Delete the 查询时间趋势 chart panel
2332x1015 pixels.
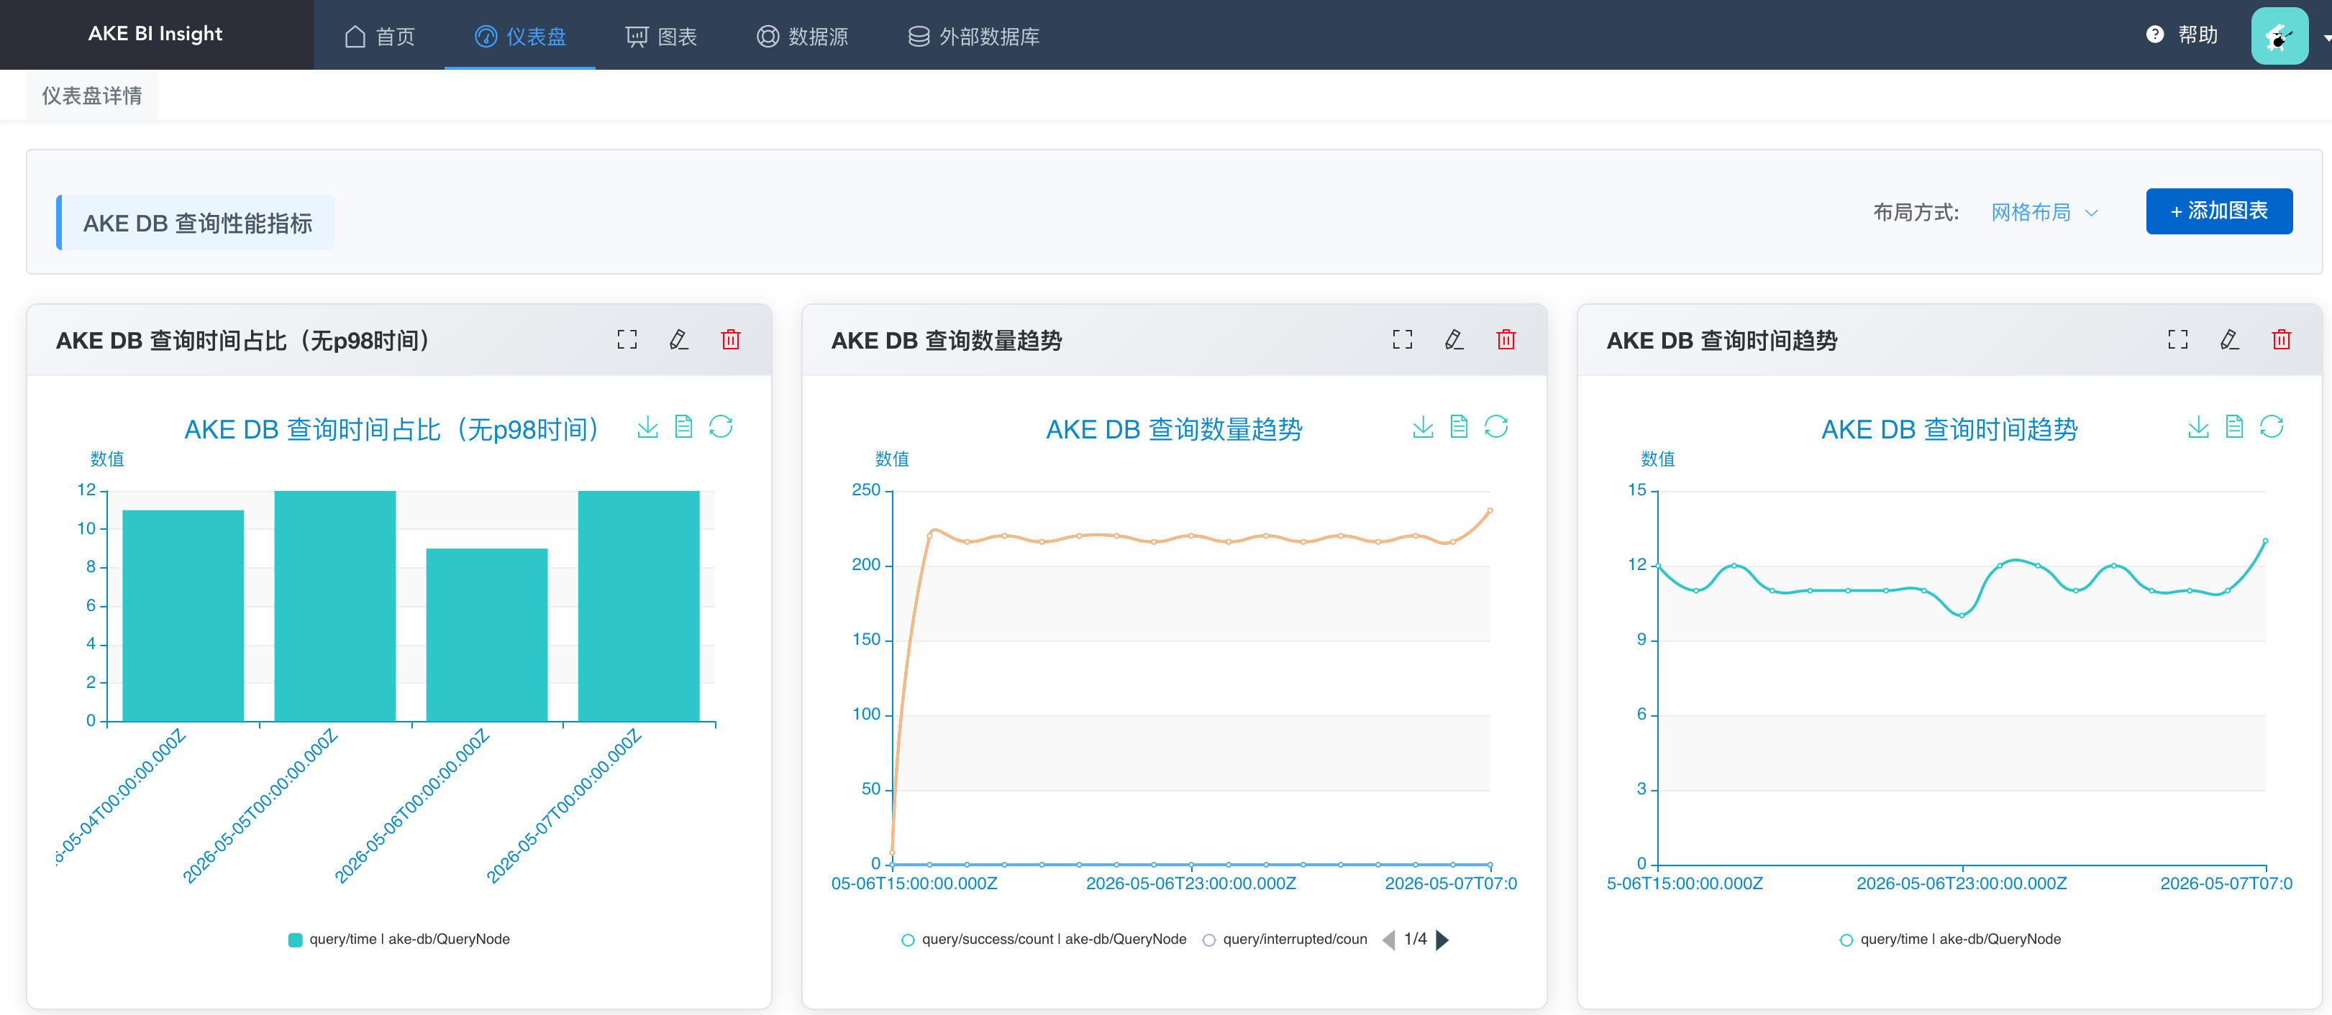pyautogui.click(x=2282, y=339)
